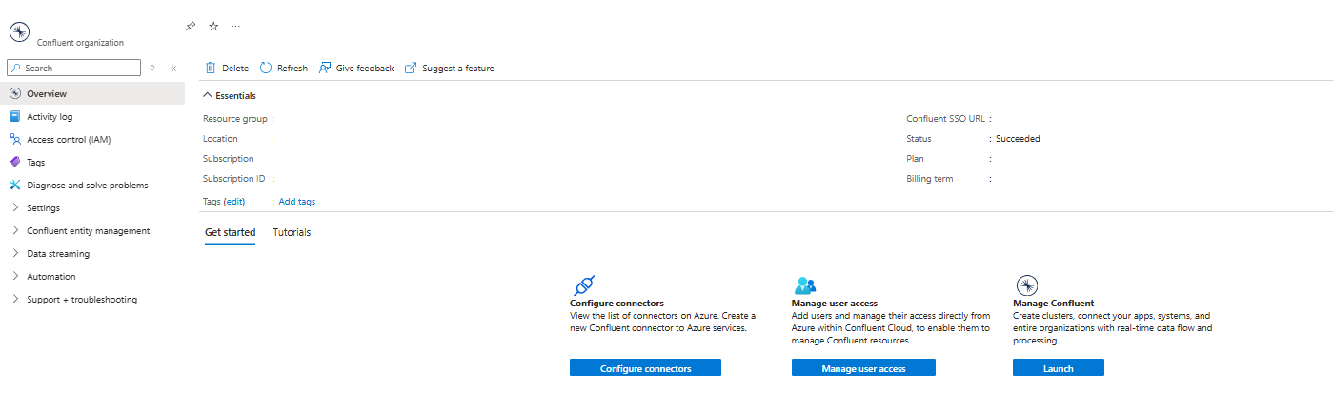The width and height of the screenshot is (1333, 412).
Task: Click the Launch button
Action: coord(1059,367)
